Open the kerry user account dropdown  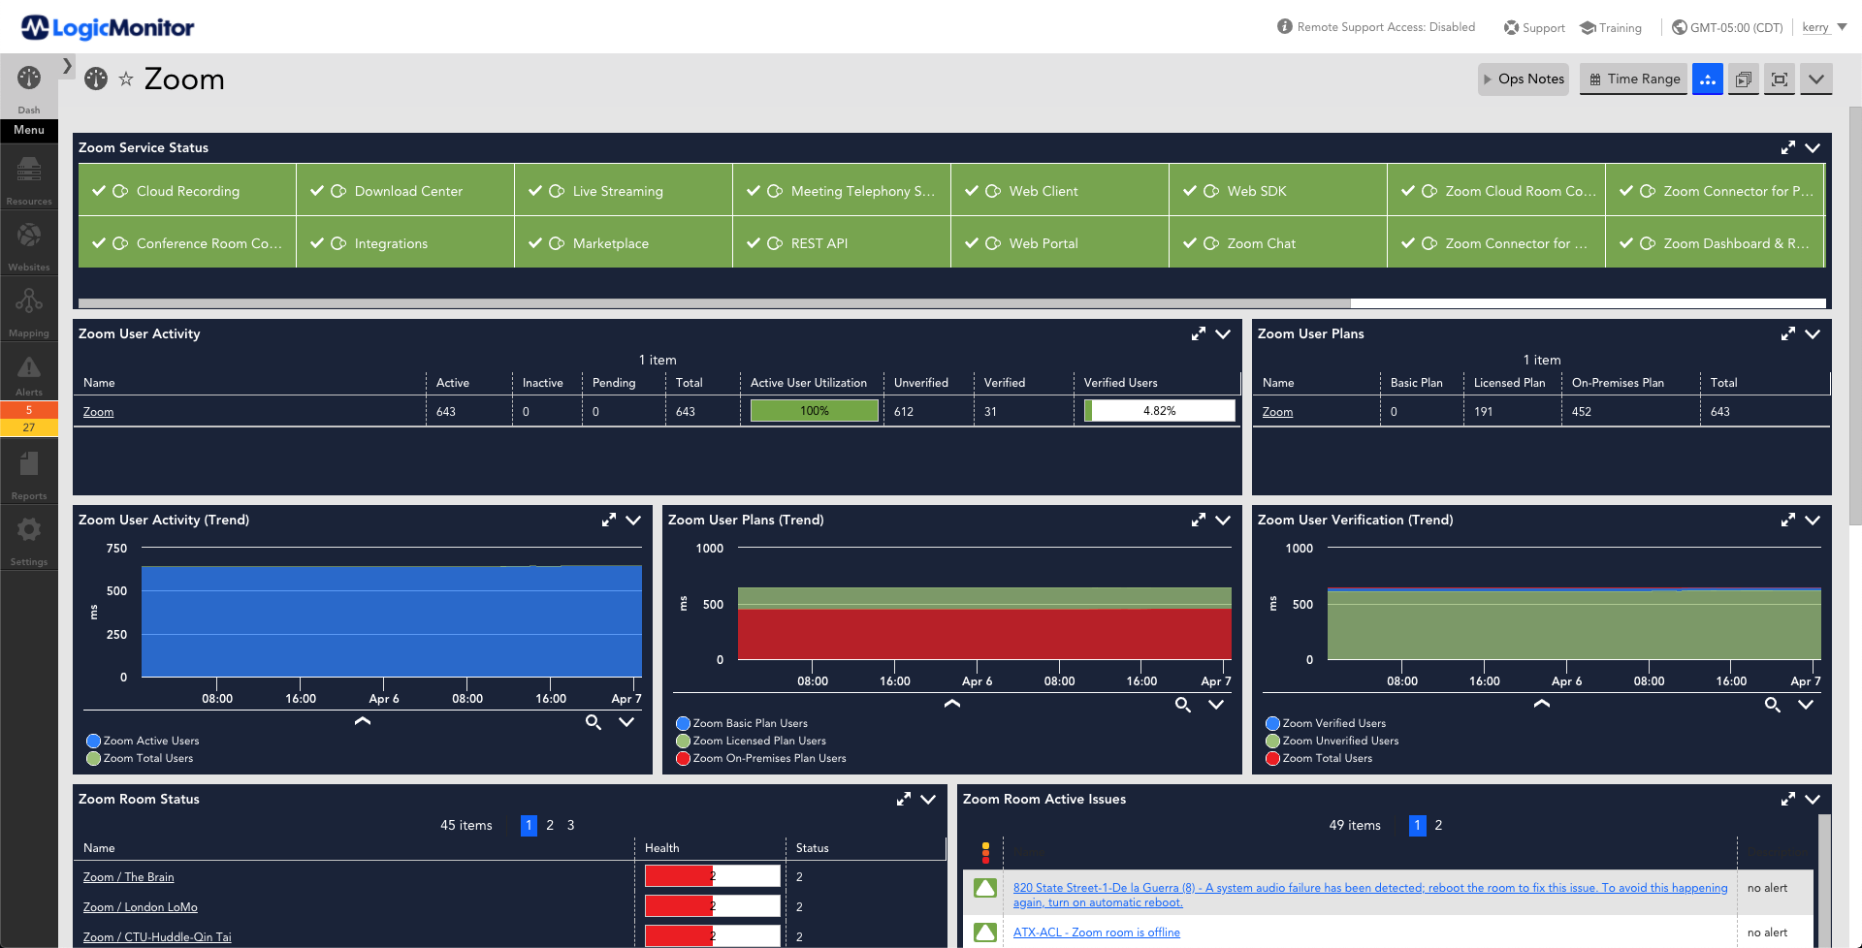(1823, 27)
